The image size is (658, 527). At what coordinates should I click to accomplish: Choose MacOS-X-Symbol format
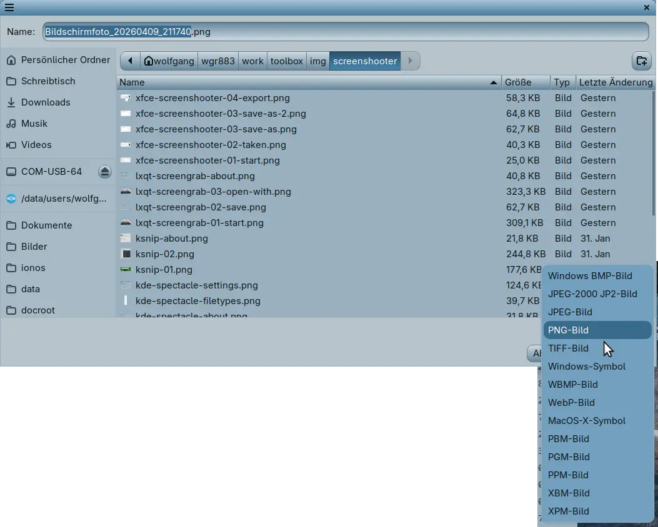(x=597, y=420)
